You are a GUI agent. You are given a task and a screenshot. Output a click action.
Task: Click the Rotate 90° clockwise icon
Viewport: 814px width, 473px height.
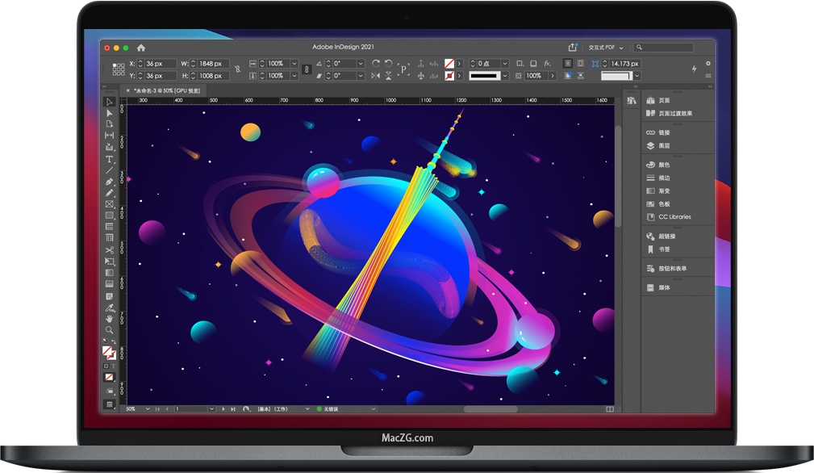(x=376, y=63)
